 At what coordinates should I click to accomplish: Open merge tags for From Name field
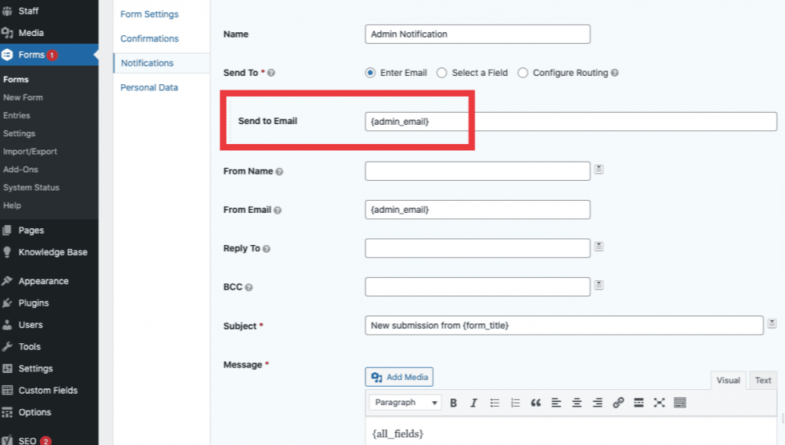[599, 169]
